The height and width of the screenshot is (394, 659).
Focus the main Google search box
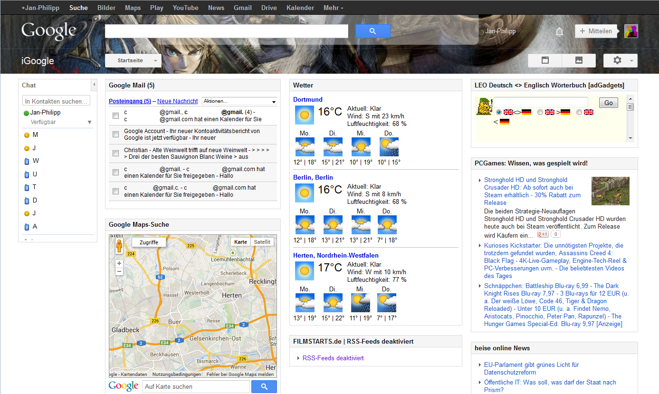pos(227,31)
